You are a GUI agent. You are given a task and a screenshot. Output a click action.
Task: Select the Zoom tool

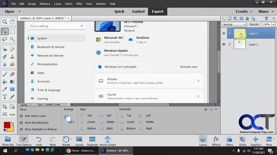[5, 22]
